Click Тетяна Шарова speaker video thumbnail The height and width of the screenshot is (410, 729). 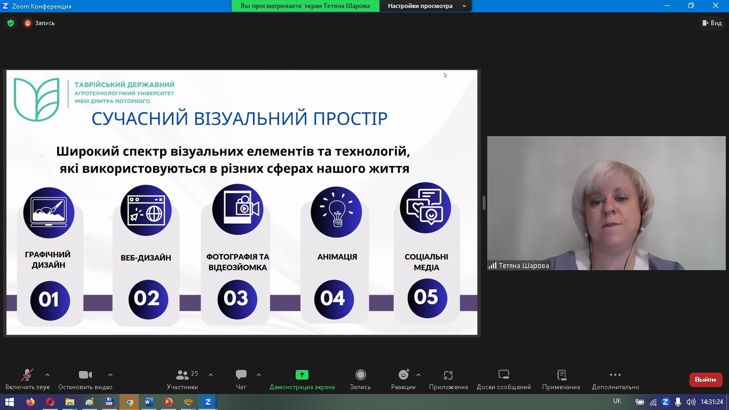[x=606, y=203]
